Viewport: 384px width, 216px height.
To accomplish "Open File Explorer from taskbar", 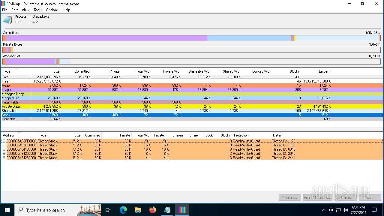I will pyautogui.click(x=138, y=210).
